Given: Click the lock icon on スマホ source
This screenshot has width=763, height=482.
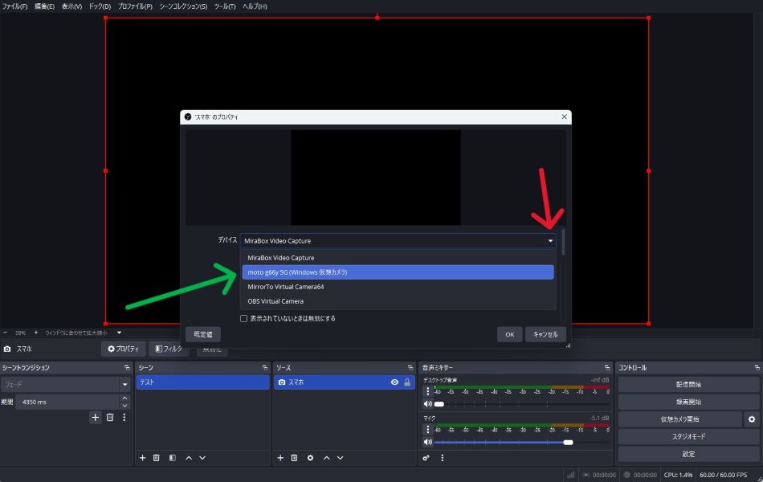Looking at the screenshot, I should coord(407,382).
